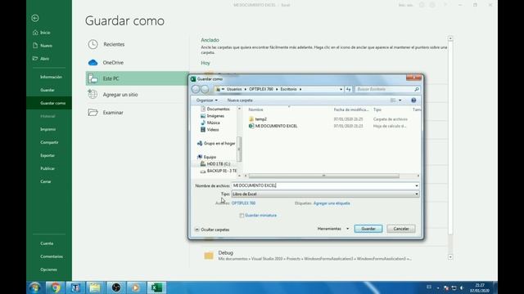Select Imágenes in the navigation tree
Screen dimensions: 524x294
coord(213,116)
